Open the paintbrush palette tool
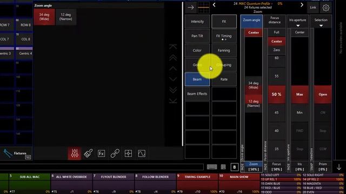This screenshot has height=194, width=346. [88, 153]
